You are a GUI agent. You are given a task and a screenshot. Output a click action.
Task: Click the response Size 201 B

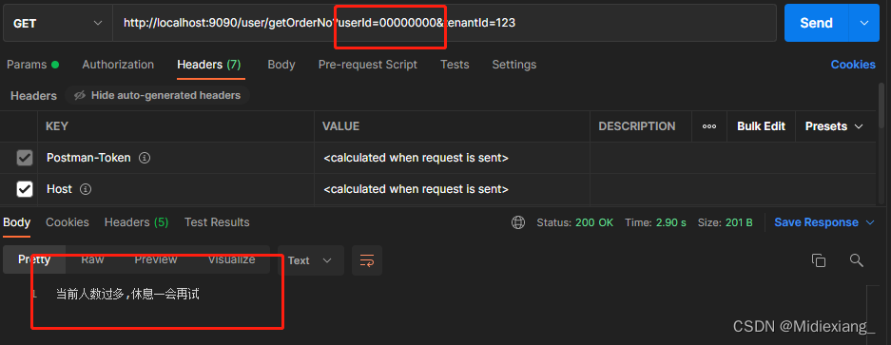(726, 222)
